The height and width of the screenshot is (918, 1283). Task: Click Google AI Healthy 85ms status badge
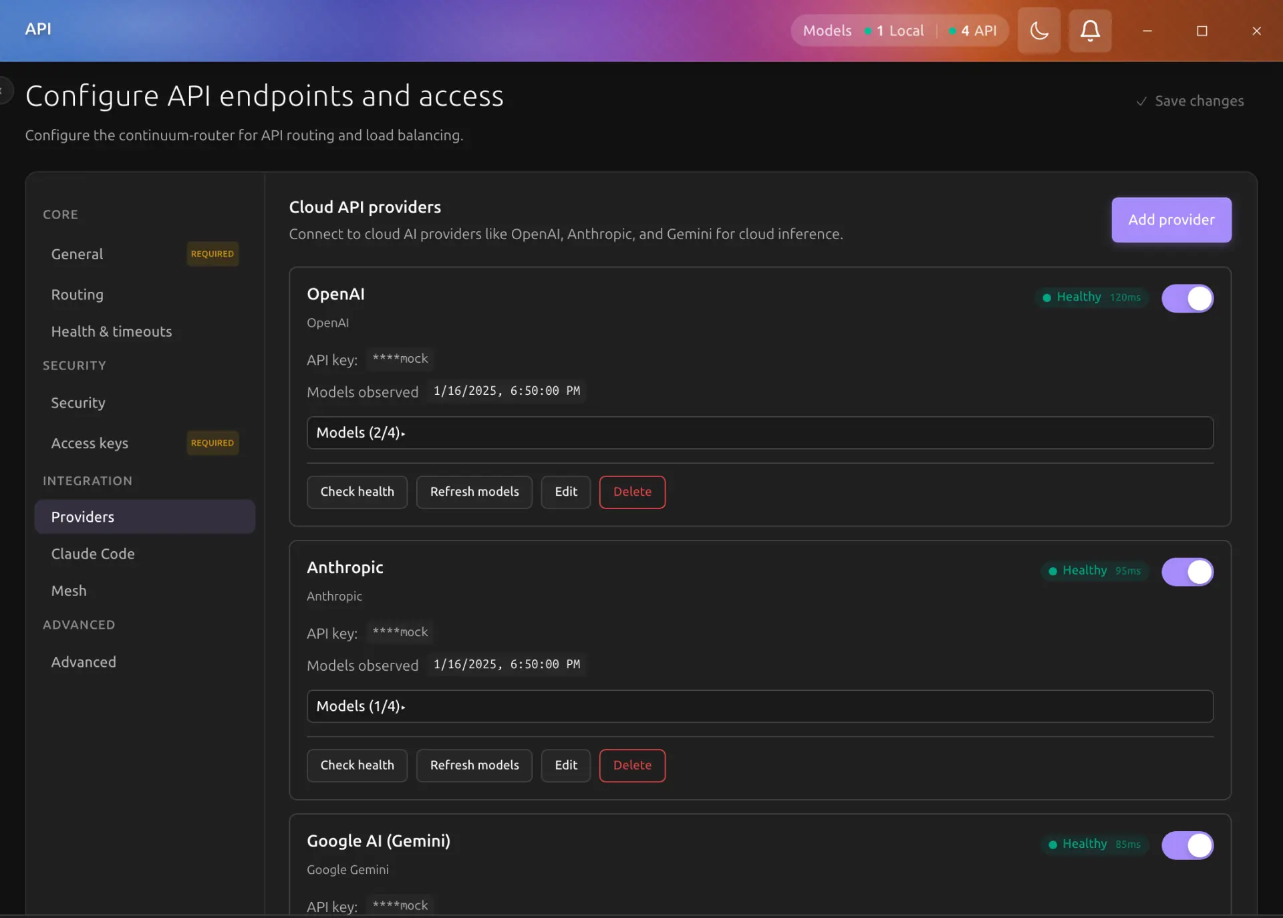[1095, 845]
